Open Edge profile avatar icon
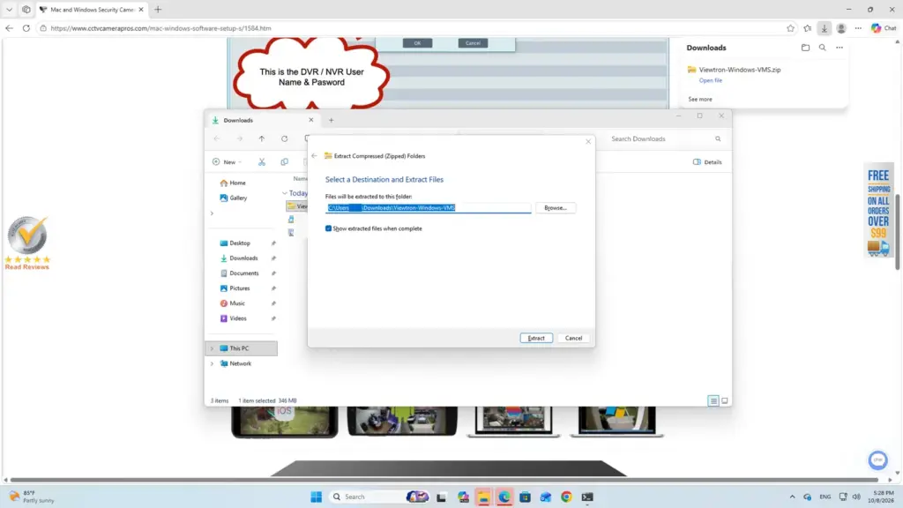 pyautogui.click(x=841, y=28)
